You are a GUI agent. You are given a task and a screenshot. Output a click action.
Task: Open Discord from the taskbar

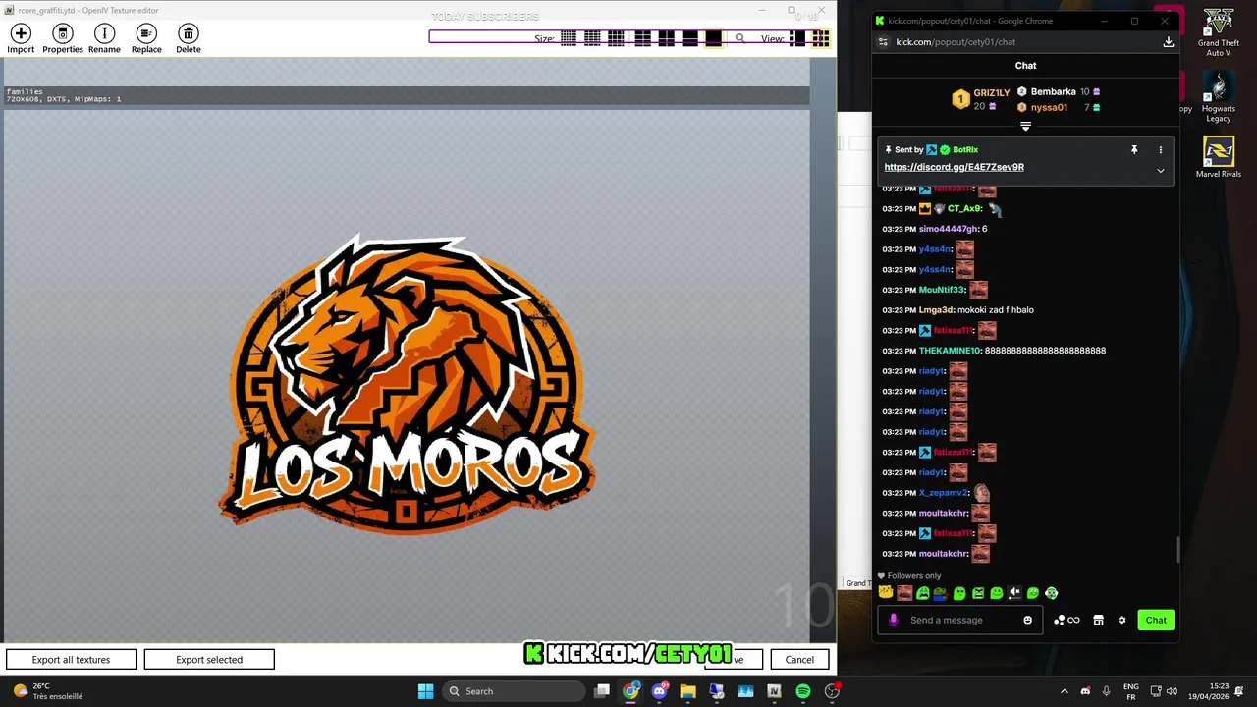coord(660,691)
